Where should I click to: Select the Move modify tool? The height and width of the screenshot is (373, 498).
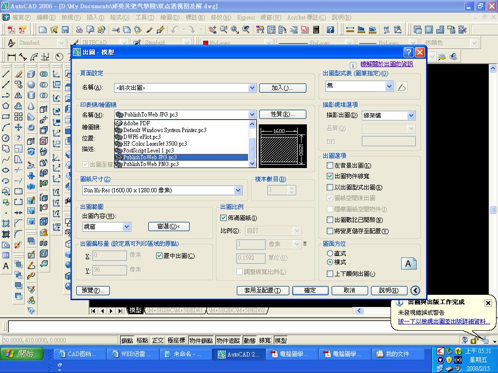[x=18, y=127]
